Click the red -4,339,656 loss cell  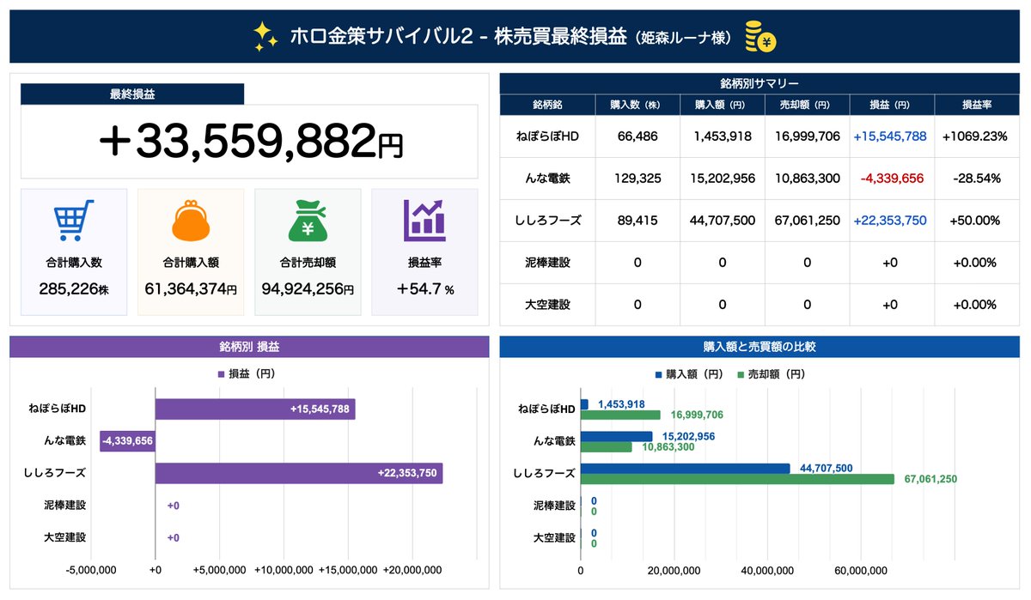892,179
